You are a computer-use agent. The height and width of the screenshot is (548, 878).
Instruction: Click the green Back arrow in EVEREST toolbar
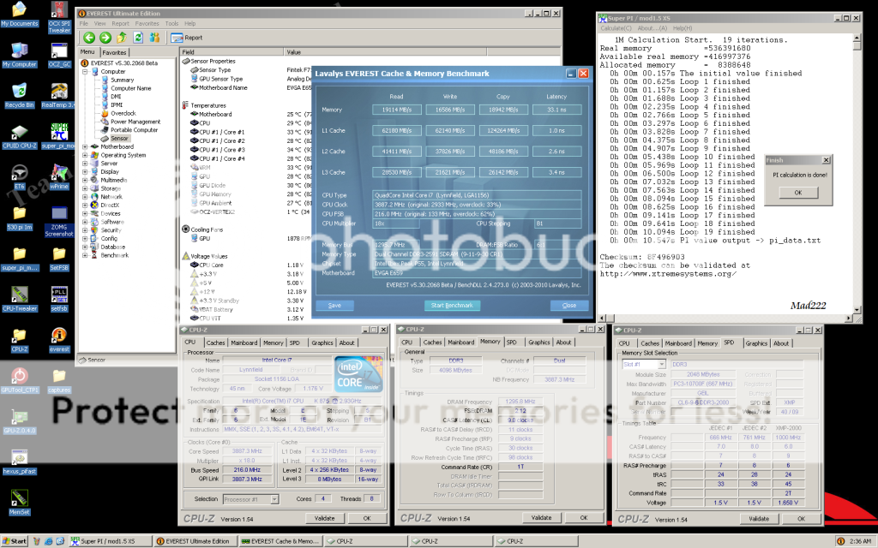tap(88, 38)
